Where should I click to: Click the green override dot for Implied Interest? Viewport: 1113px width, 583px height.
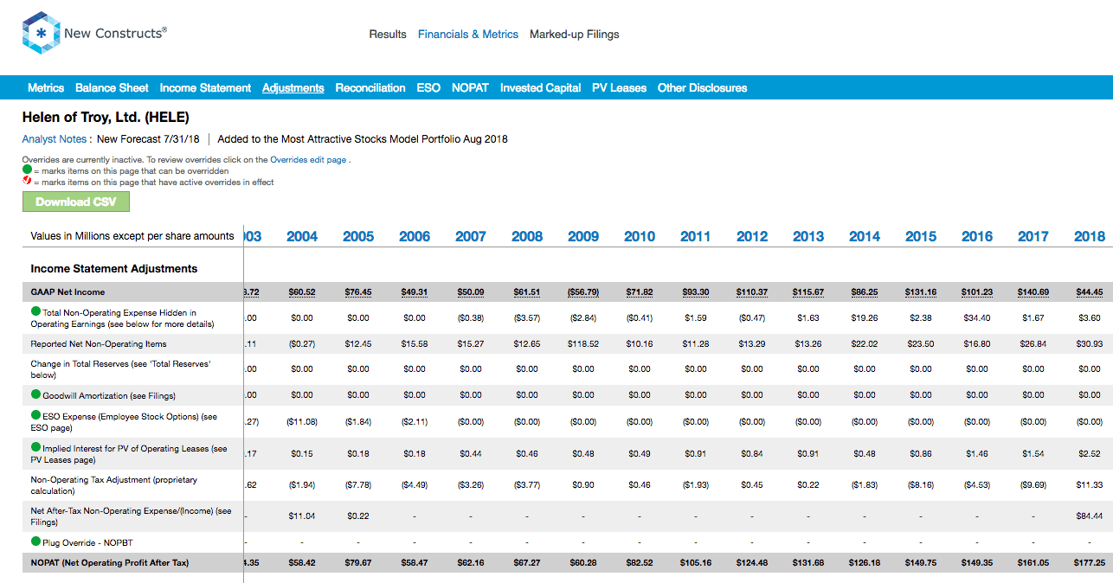pos(35,448)
